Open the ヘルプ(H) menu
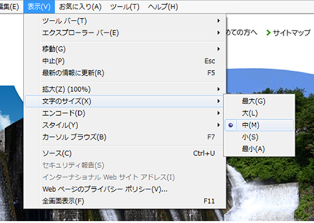Image resolution: width=314 pixels, height=223 pixels. [163, 7]
